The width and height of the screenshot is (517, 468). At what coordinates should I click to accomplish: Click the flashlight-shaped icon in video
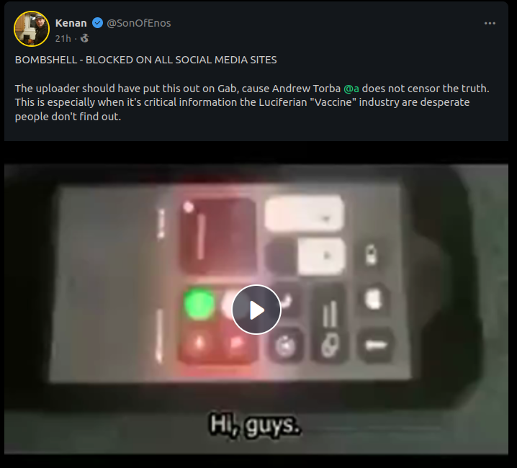[x=376, y=345]
